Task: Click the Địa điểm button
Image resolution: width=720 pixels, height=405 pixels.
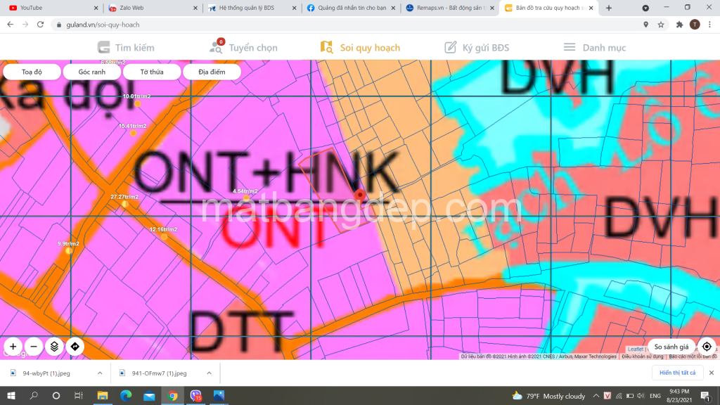Action: 212,72
